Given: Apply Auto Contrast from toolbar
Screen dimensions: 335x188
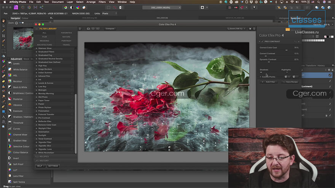Looking at the screenshot, I should [72, 8].
